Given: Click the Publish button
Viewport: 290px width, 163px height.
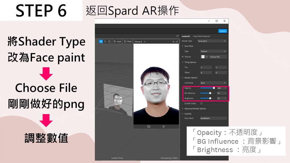Looking at the screenshot, I should coord(223,31).
